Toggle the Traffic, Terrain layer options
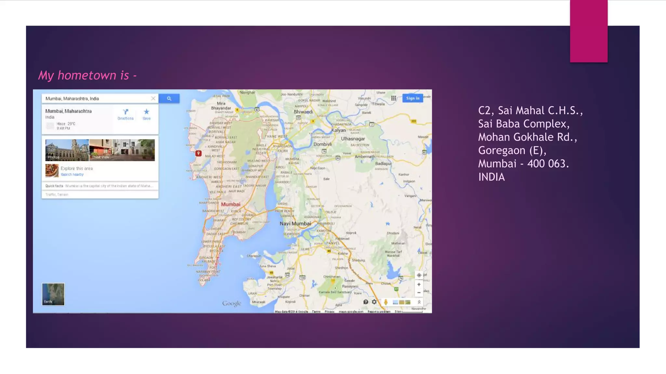Screen dimensions: 666x374 point(57,194)
